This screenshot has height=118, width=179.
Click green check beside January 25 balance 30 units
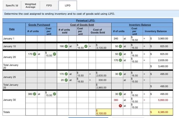pyautogui.click(x=120, y=74)
